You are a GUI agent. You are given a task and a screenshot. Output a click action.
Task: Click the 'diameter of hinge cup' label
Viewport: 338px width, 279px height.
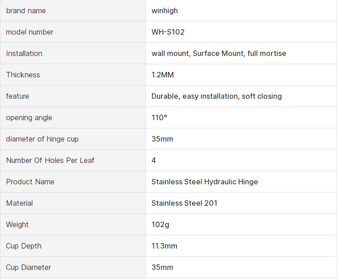click(x=42, y=139)
